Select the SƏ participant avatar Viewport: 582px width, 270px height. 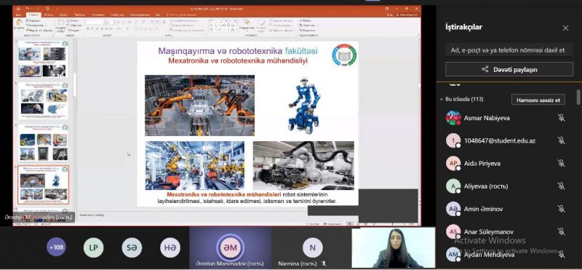click(x=132, y=247)
